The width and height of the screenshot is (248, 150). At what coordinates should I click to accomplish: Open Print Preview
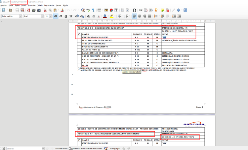click(39, 10)
